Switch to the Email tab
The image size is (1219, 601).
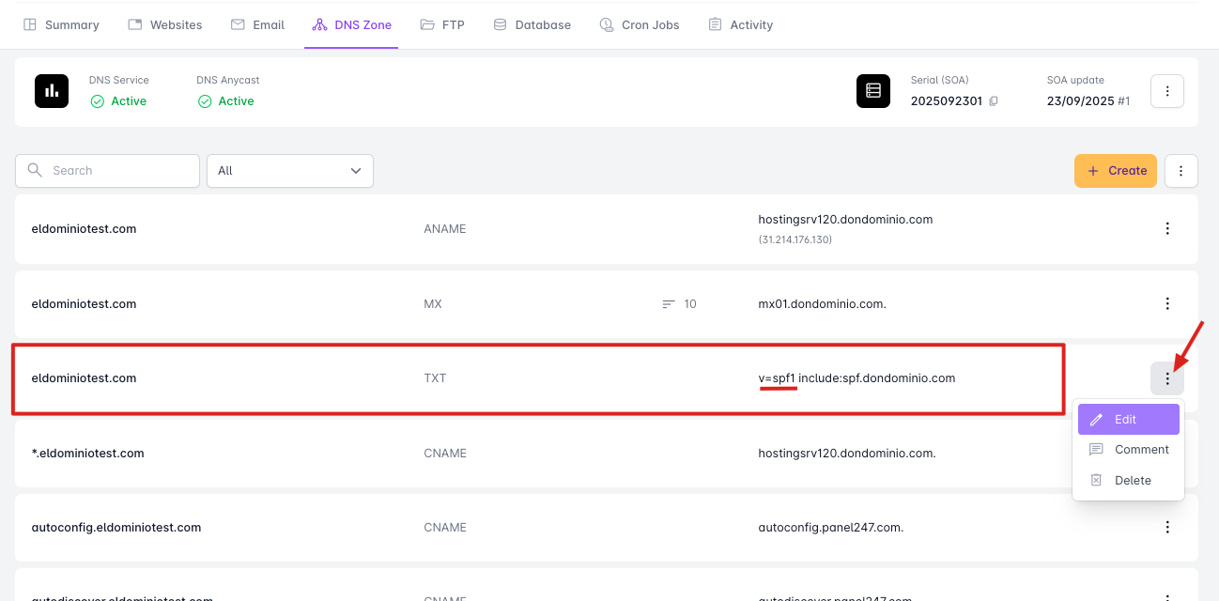coord(257,24)
